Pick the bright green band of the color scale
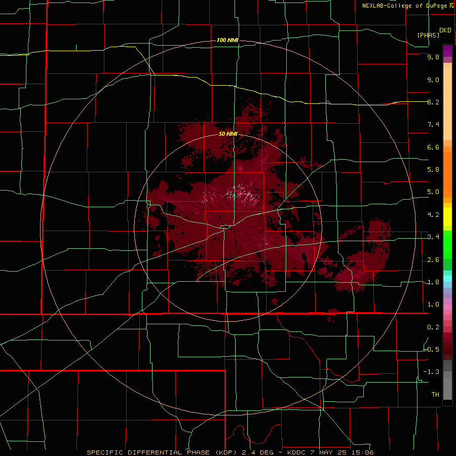 [x=447, y=244]
